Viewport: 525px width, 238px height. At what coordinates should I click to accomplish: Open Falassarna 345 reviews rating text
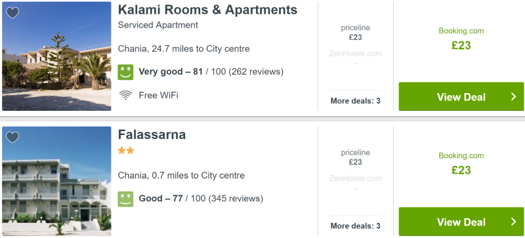coord(201,199)
